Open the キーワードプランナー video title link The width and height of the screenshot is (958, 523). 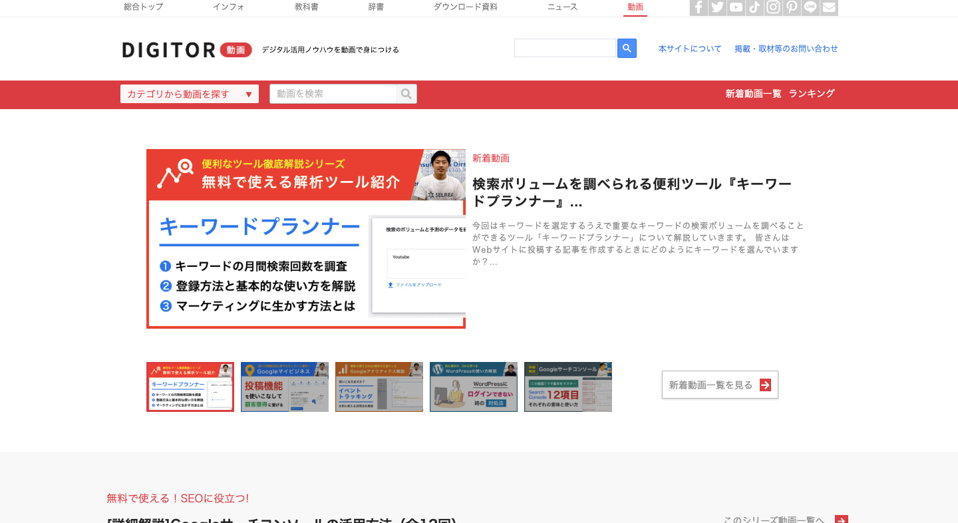pos(632,192)
